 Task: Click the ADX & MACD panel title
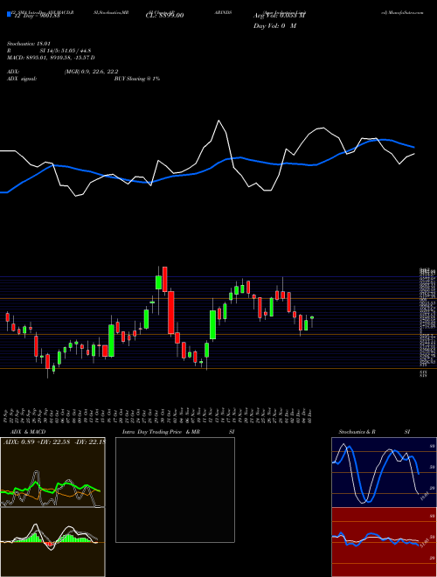(28, 432)
